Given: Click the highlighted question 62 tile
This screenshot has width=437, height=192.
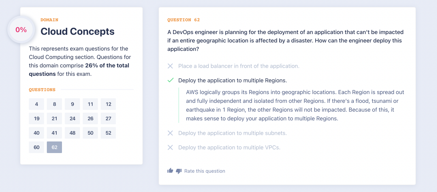Looking at the screenshot, I should click(x=54, y=147).
